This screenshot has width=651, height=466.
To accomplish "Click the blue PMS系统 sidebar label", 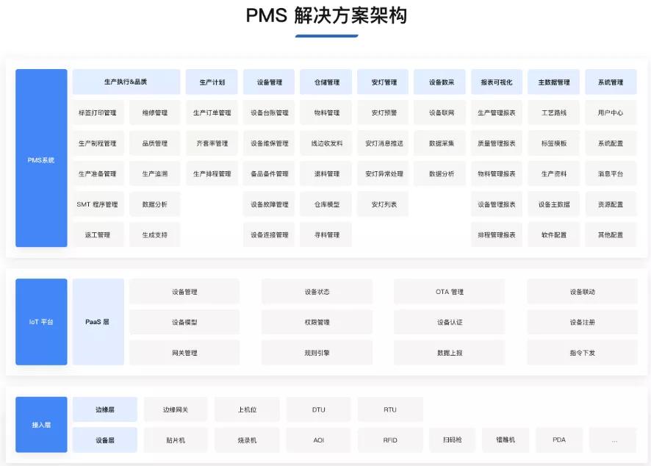I will [41, 158].
